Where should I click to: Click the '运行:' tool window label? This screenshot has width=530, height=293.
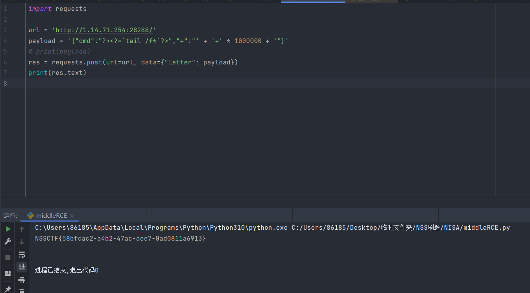click(x=10, y=216)
